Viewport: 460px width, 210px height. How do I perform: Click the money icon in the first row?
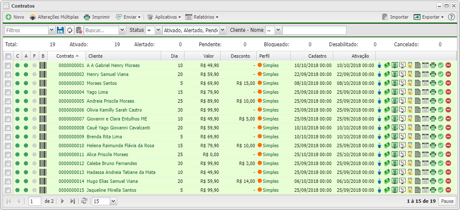pyautogui.click(x=387, y=65)
